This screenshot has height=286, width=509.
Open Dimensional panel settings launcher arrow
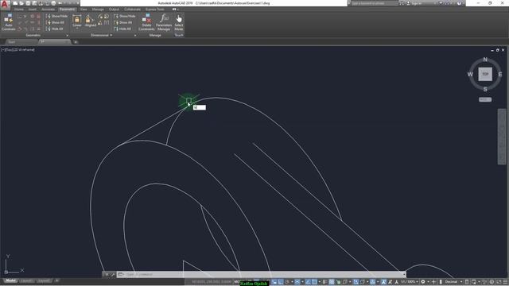(x=135, y=35)
